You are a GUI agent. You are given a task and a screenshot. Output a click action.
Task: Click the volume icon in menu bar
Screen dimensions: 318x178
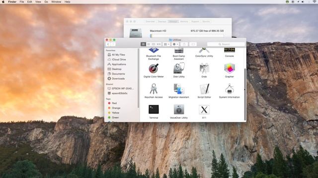click(x=303, y=2)
